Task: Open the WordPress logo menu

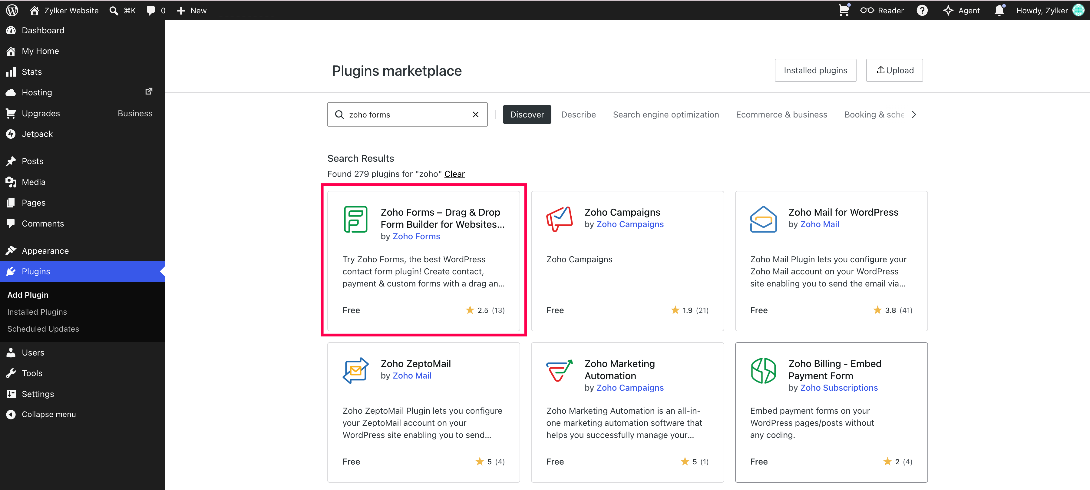Action: tap(12, 10)
